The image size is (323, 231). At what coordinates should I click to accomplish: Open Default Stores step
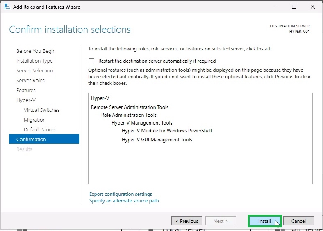click(x=40, y=130)
